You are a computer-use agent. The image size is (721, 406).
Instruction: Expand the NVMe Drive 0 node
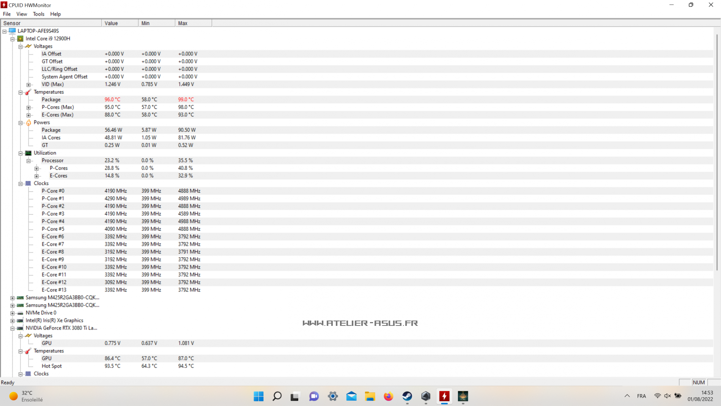pos(13,313)
